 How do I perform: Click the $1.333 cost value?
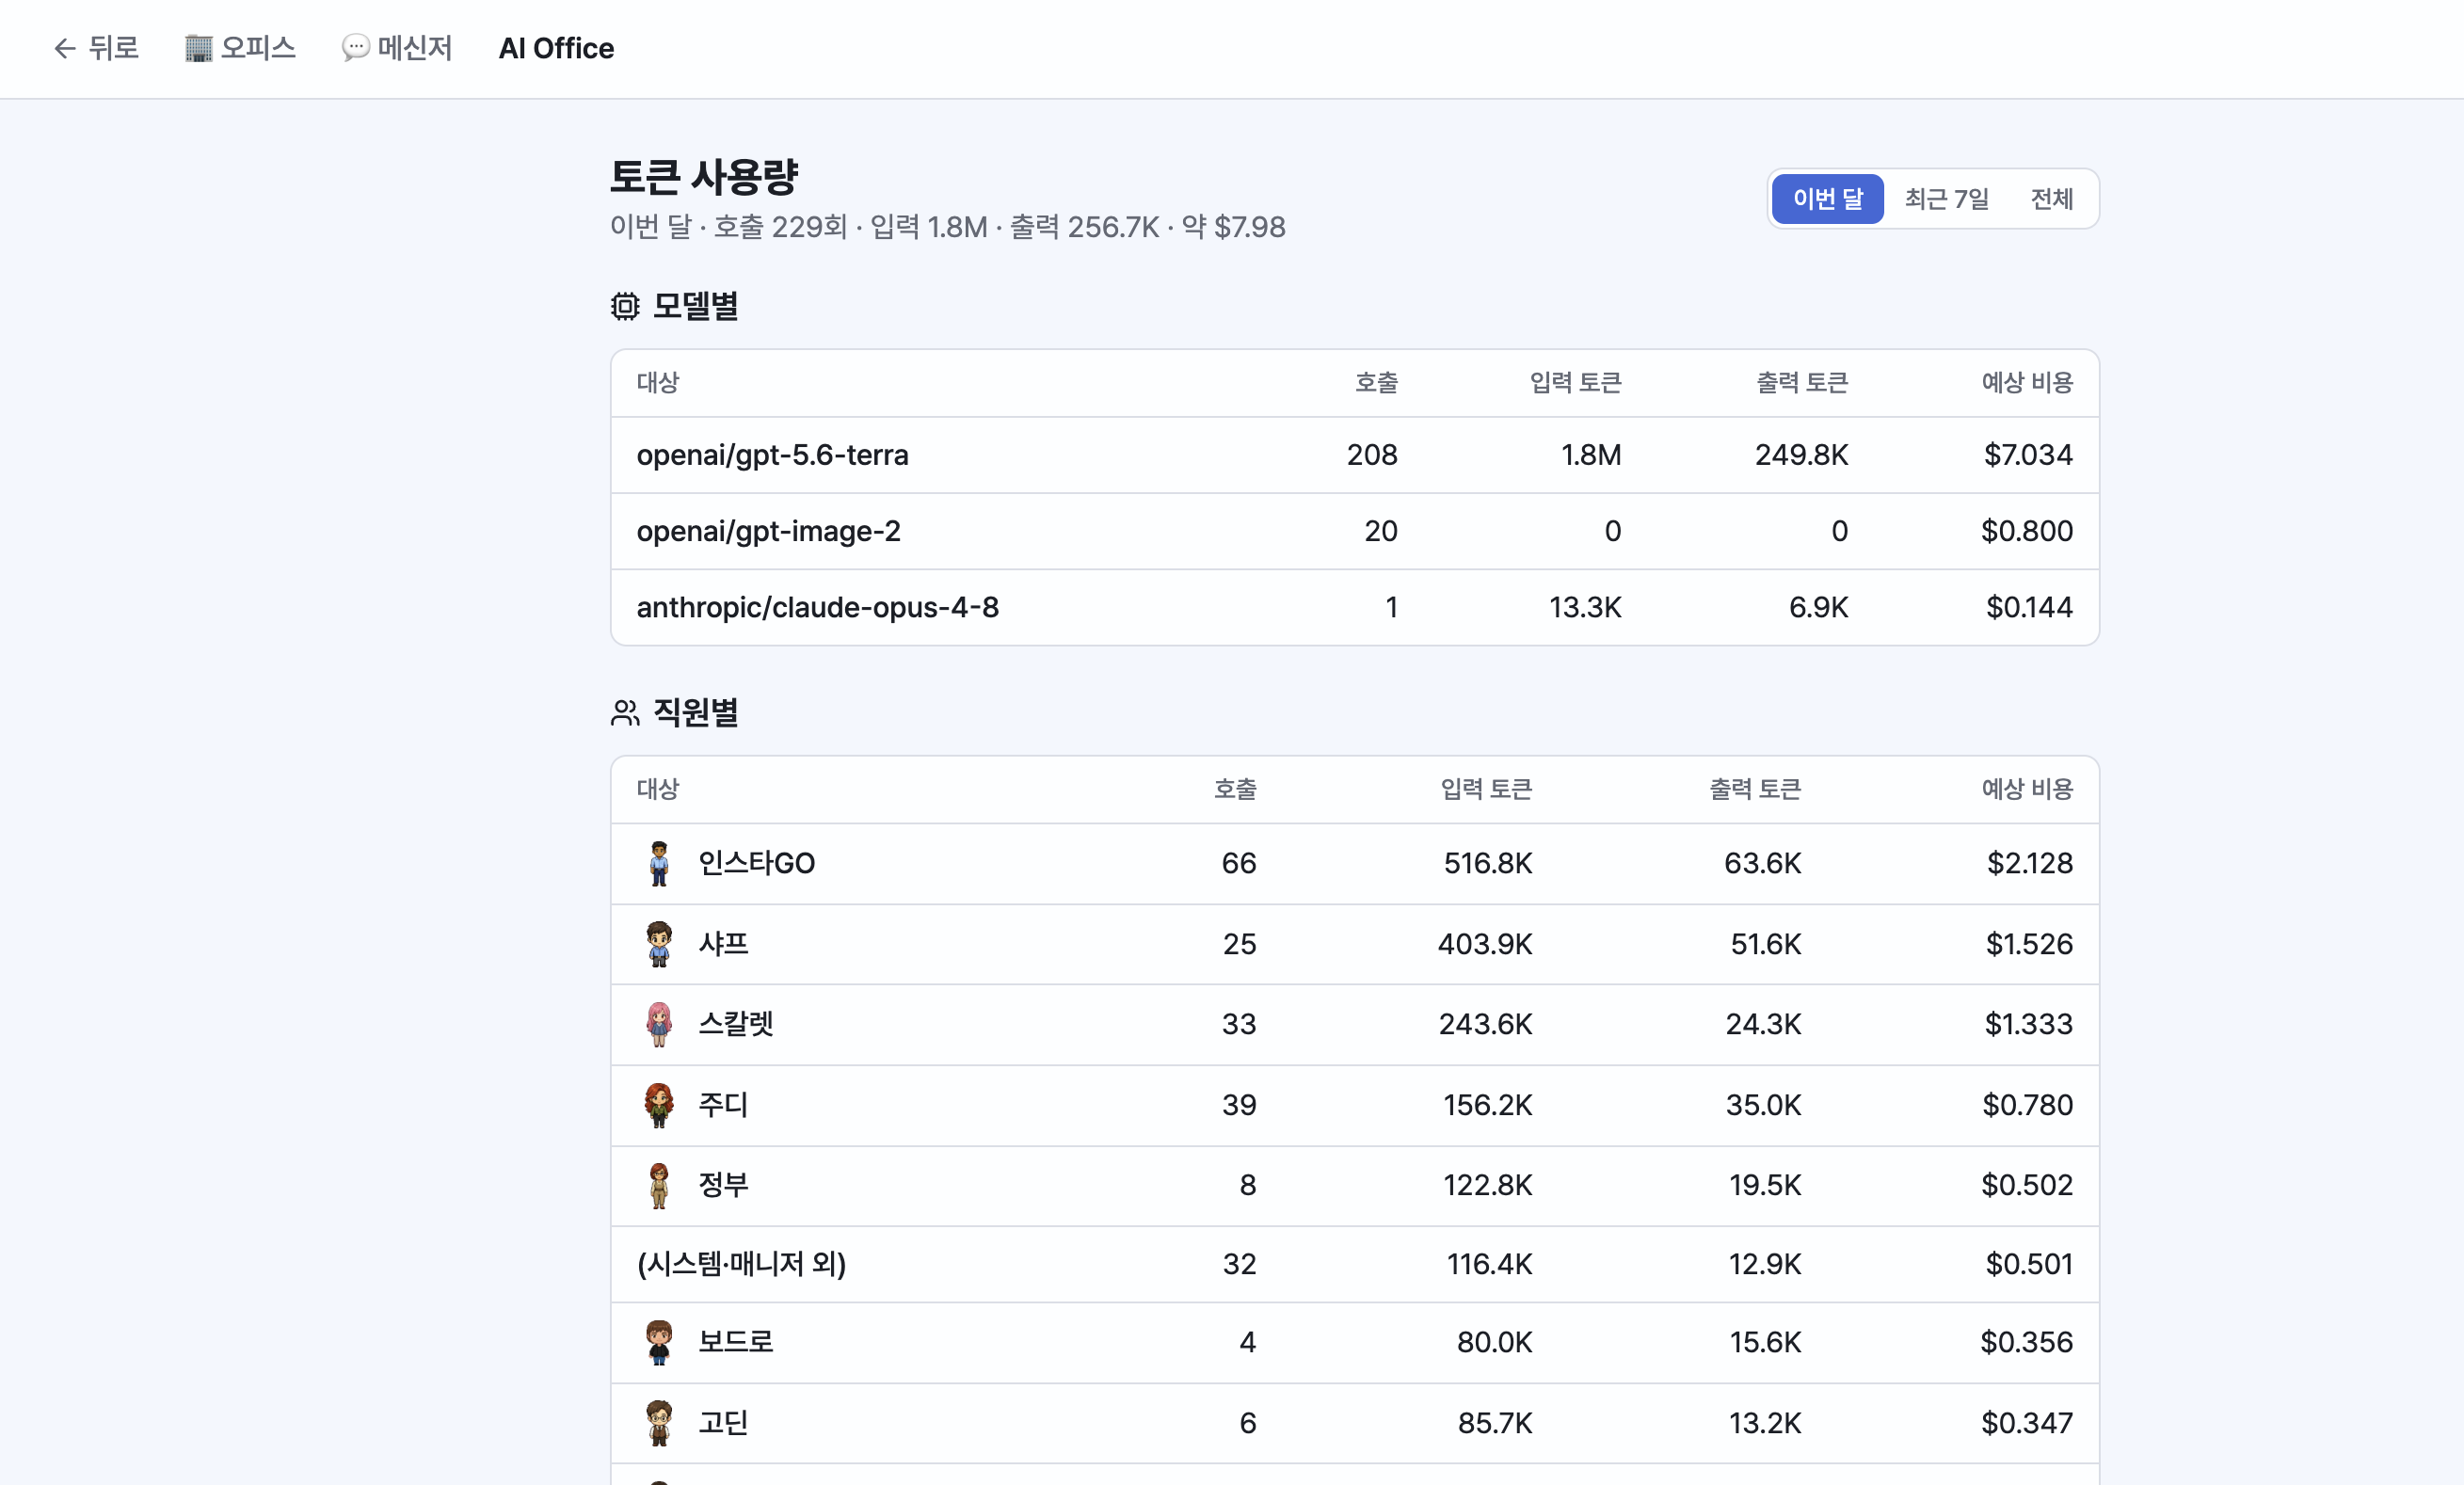pos(2029,1024)
